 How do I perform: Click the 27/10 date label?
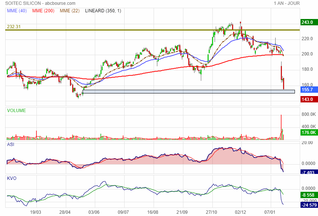(211, 212)
